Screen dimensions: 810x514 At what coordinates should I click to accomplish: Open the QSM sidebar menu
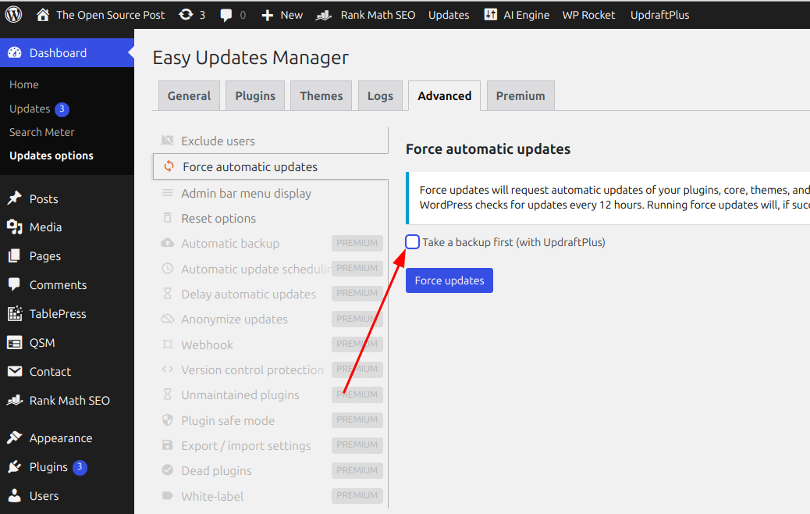[x=41, y=343]
